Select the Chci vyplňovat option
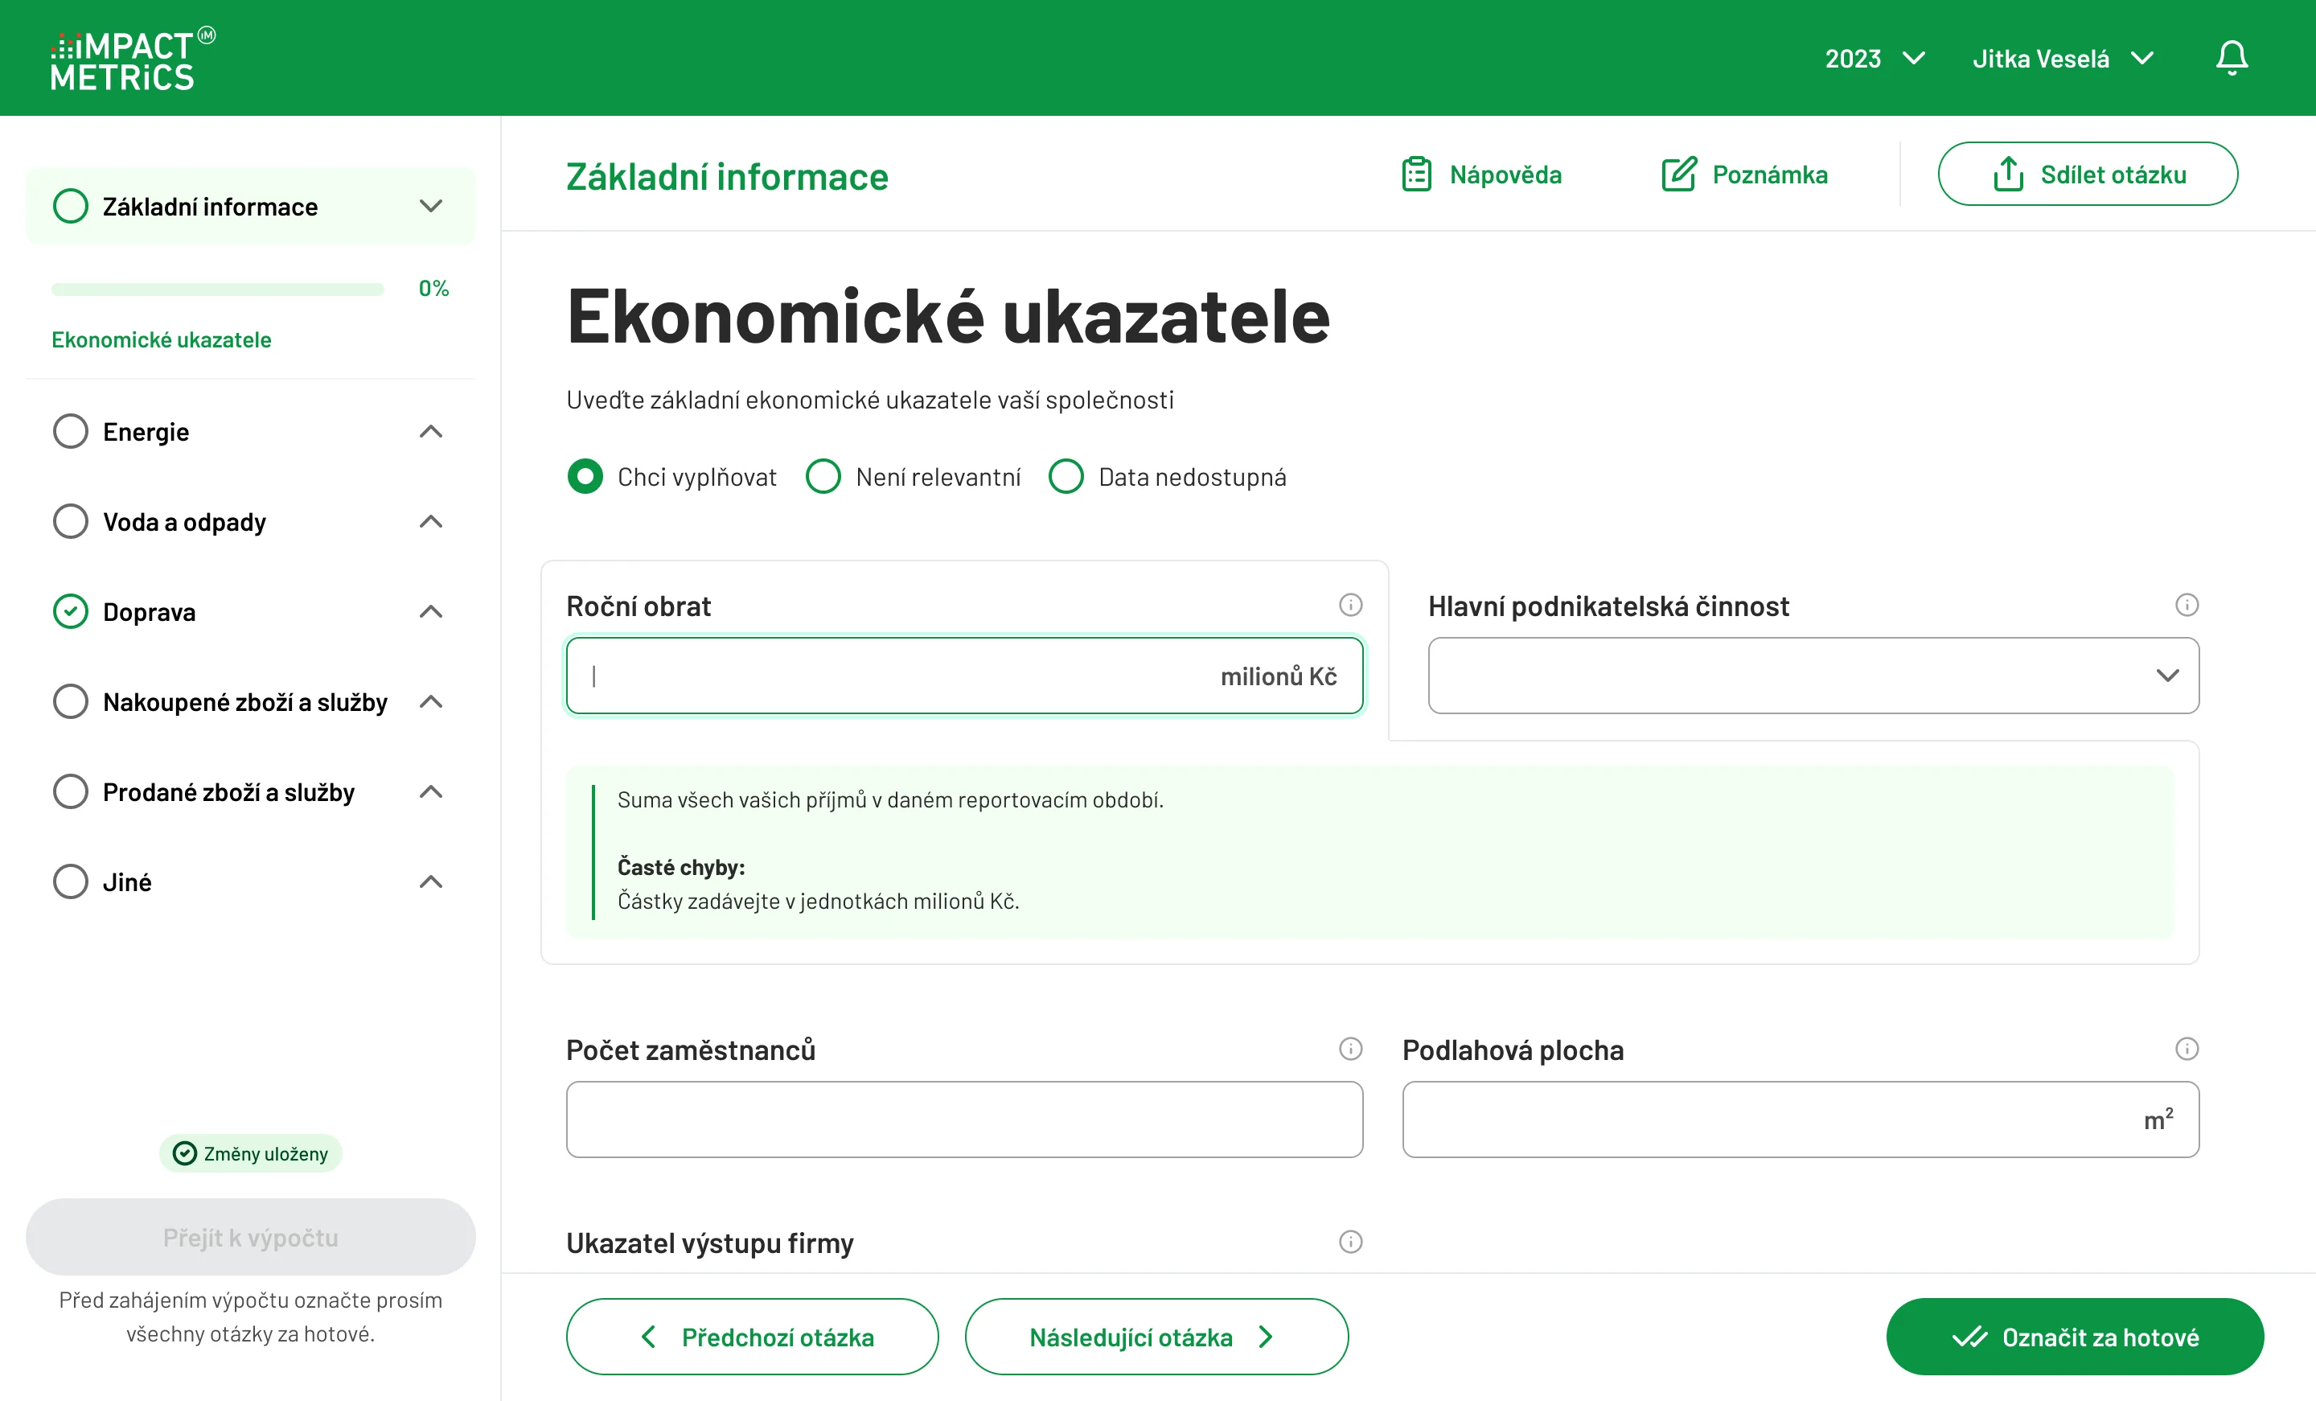This screenshot has width=2316, height=1401. 585,476
